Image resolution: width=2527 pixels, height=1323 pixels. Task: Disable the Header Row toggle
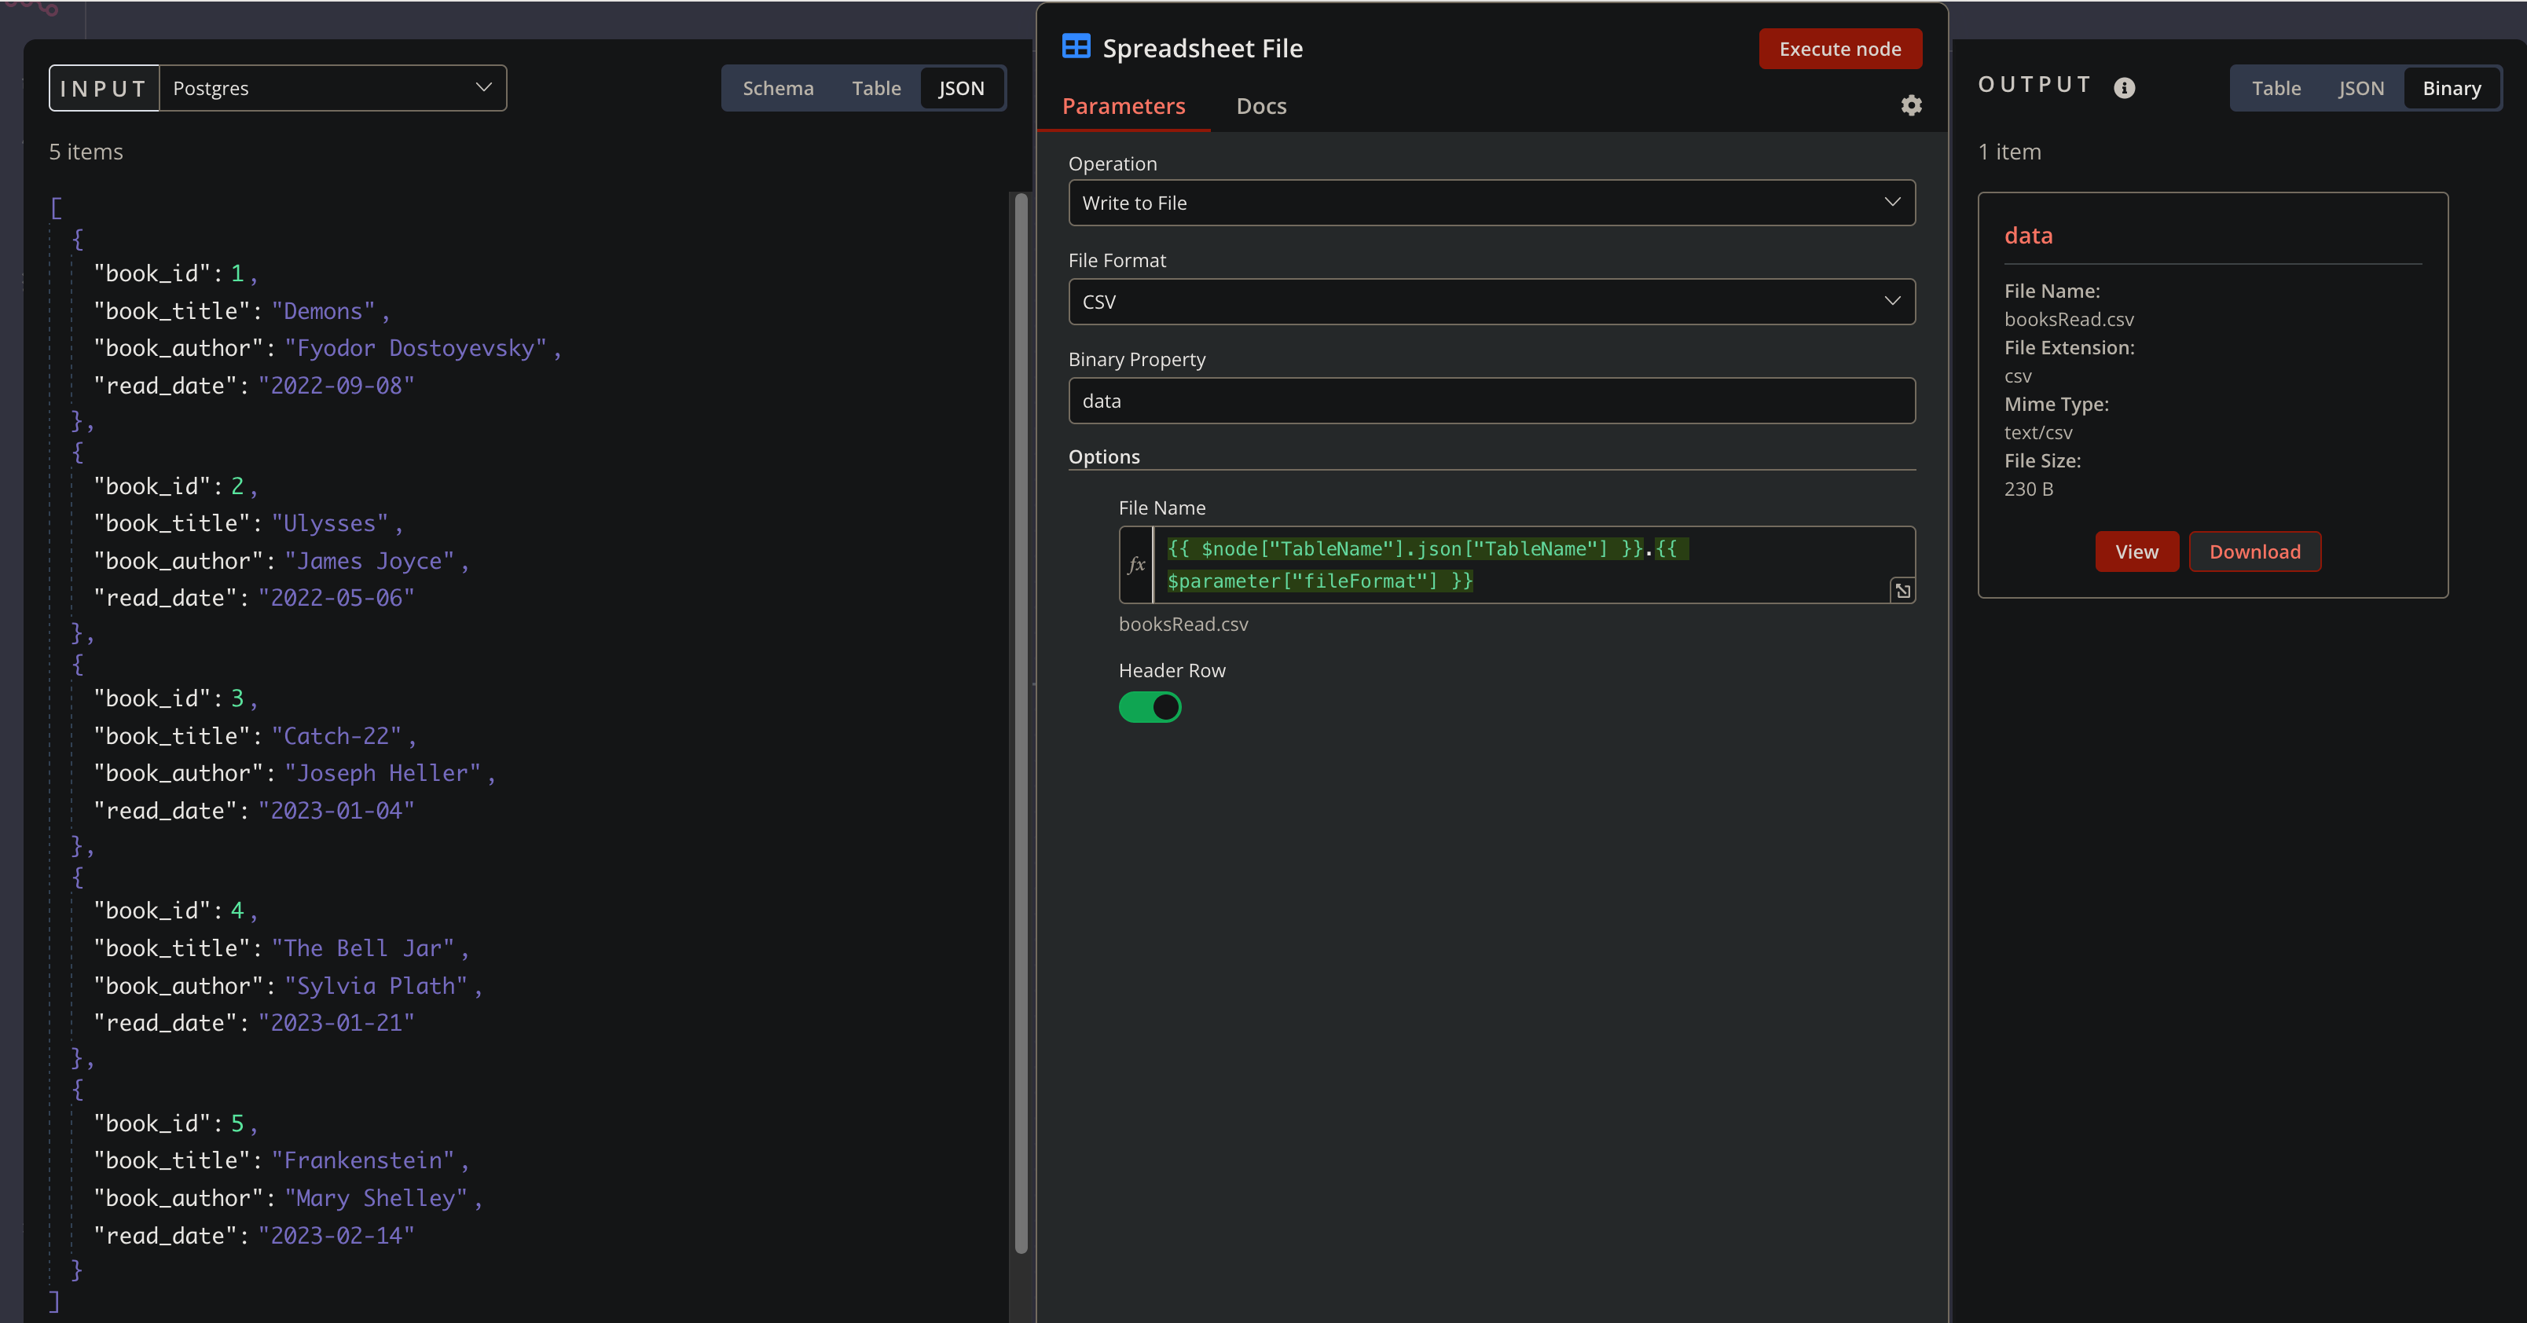click(x=1150, y=707)
